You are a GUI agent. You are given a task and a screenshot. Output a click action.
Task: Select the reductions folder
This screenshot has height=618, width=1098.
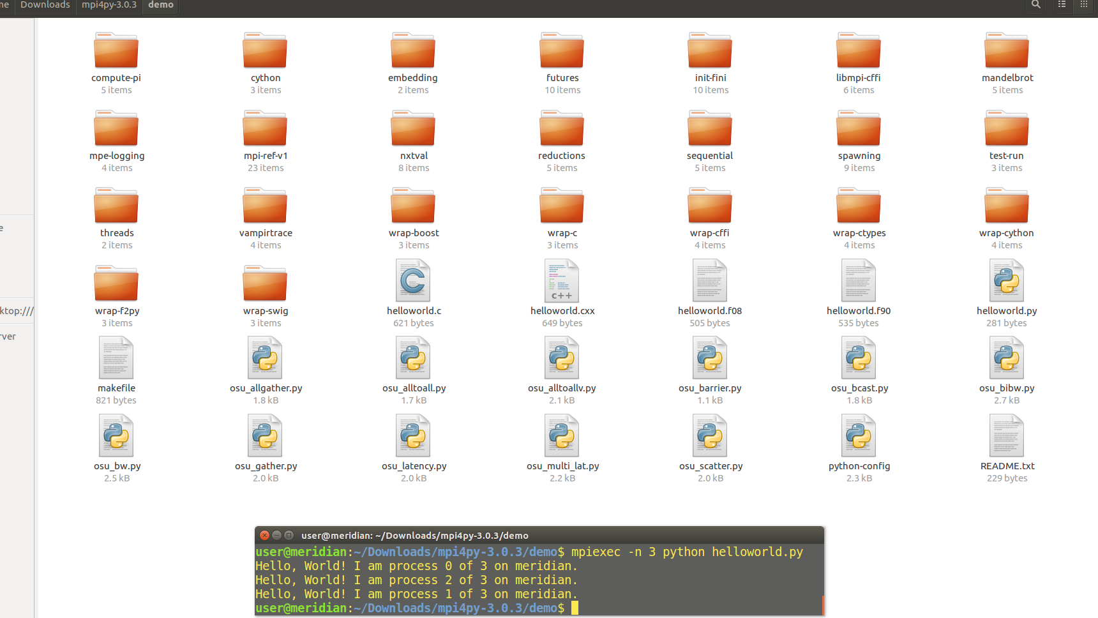[x=562, y=128]
